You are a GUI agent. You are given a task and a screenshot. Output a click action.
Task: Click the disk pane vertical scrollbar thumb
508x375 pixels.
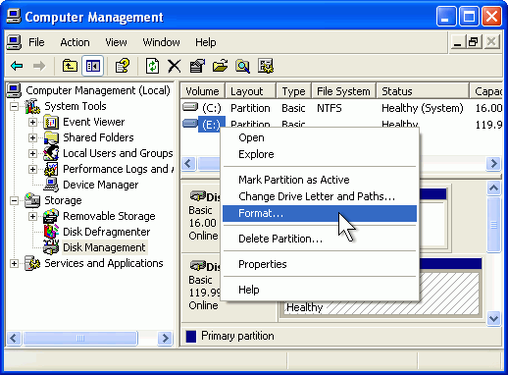pyautogui.click(x=493, y=225)
